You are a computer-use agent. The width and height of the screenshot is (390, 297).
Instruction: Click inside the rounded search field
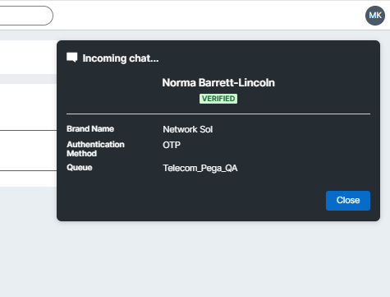26,16
